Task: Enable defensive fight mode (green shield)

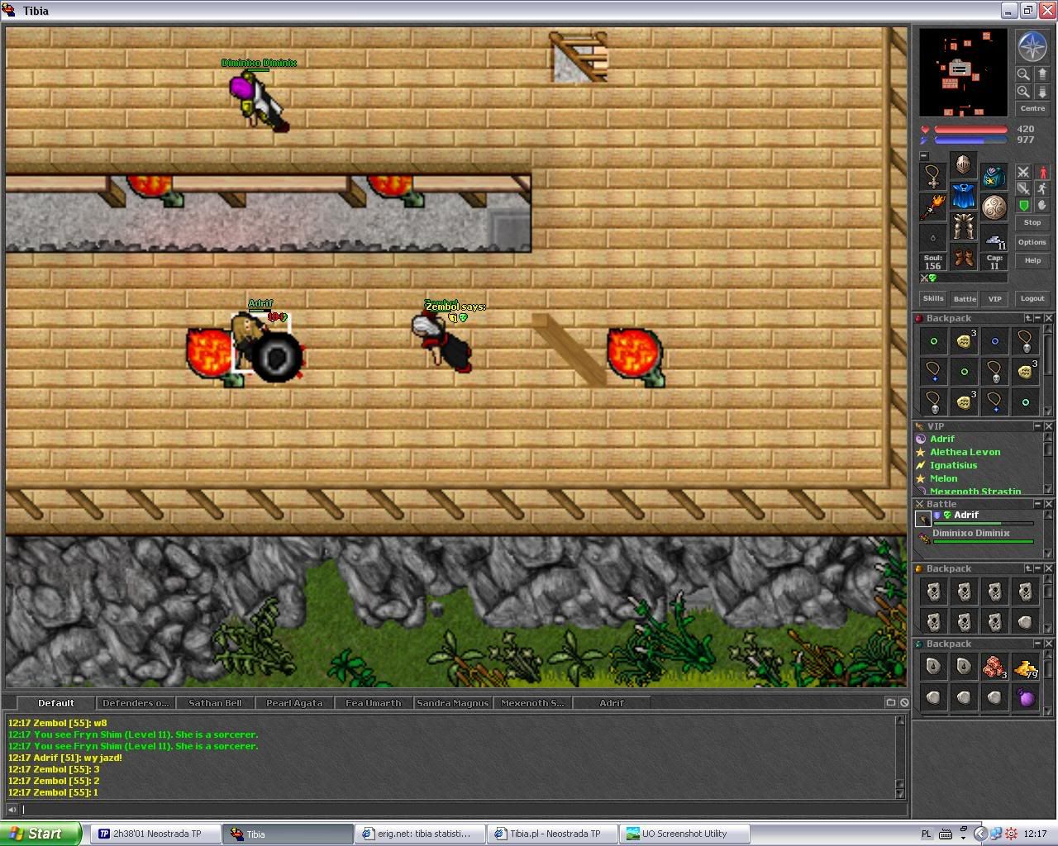Action: point(1023,205)
